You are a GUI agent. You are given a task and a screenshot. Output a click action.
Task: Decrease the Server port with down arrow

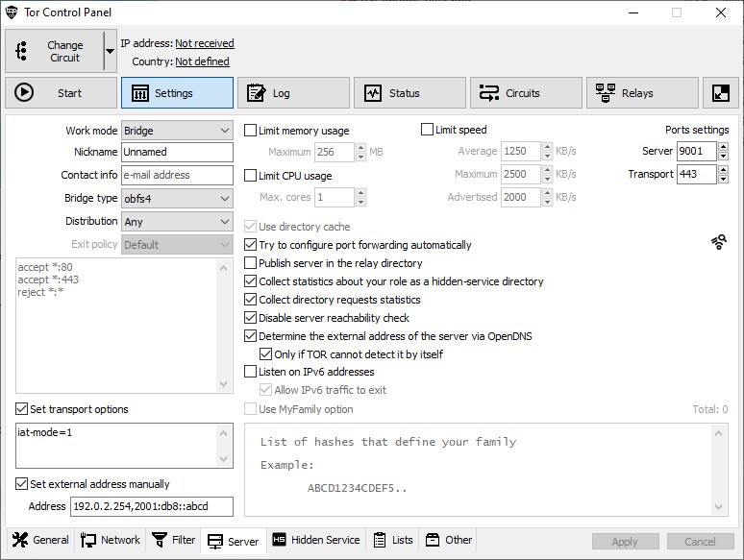pos(723,156)
